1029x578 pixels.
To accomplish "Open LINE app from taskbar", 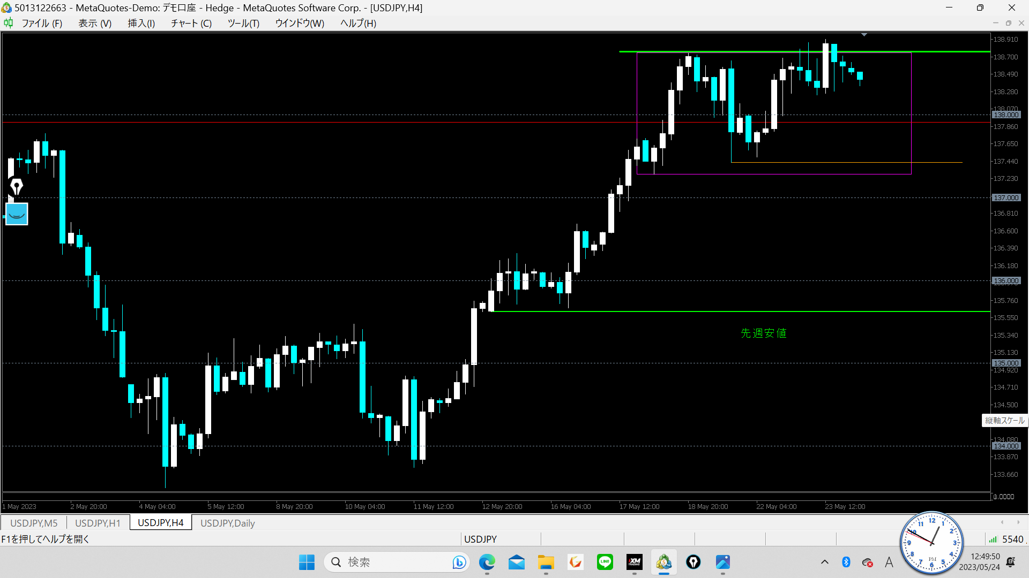I will point(605,562).
